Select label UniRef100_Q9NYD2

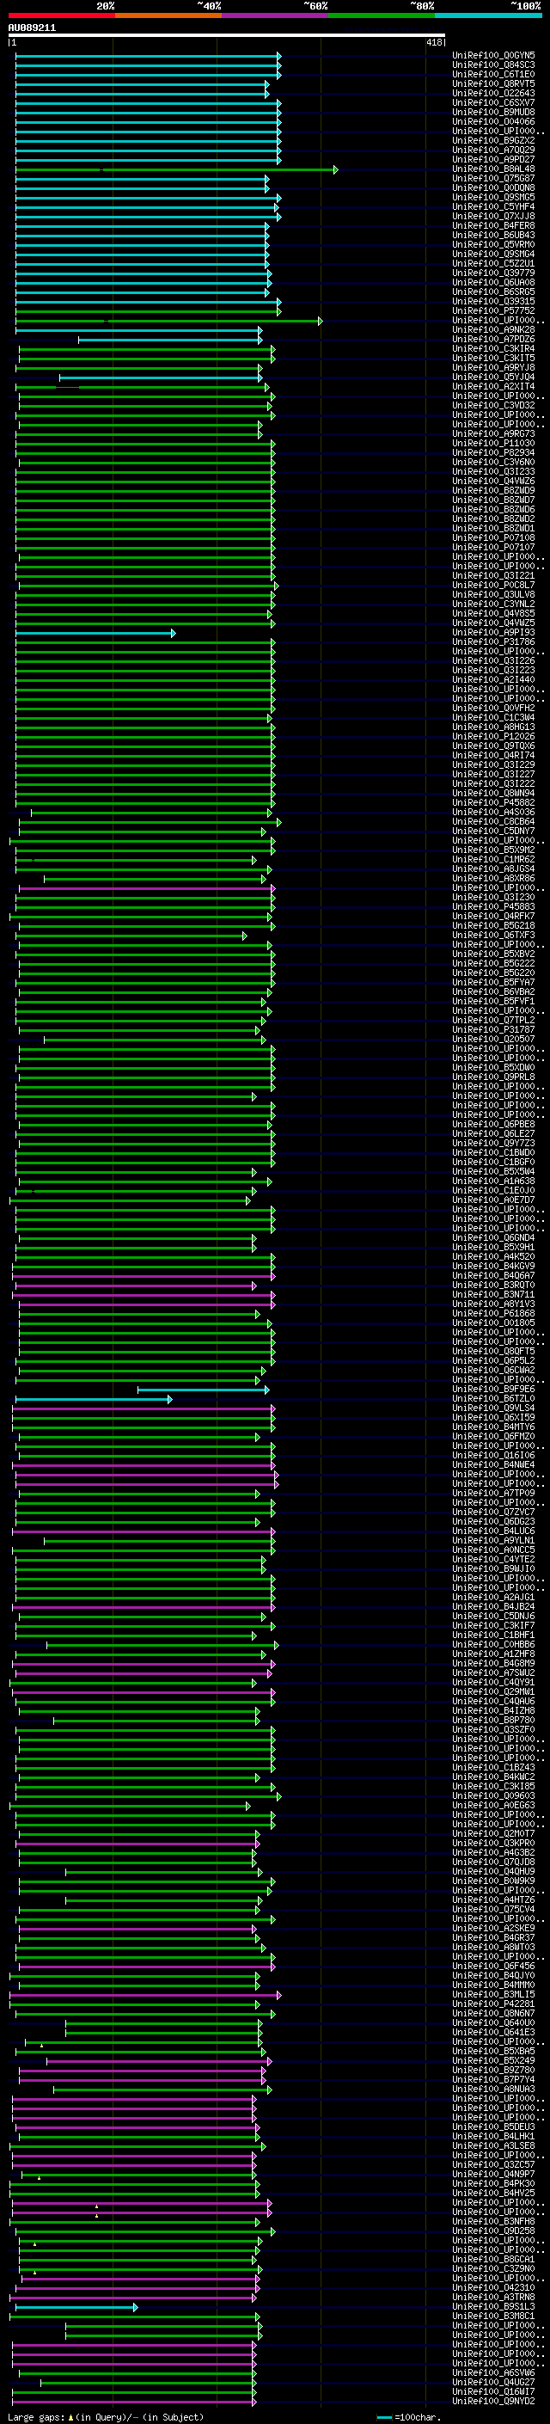[x=493, y=2401]
